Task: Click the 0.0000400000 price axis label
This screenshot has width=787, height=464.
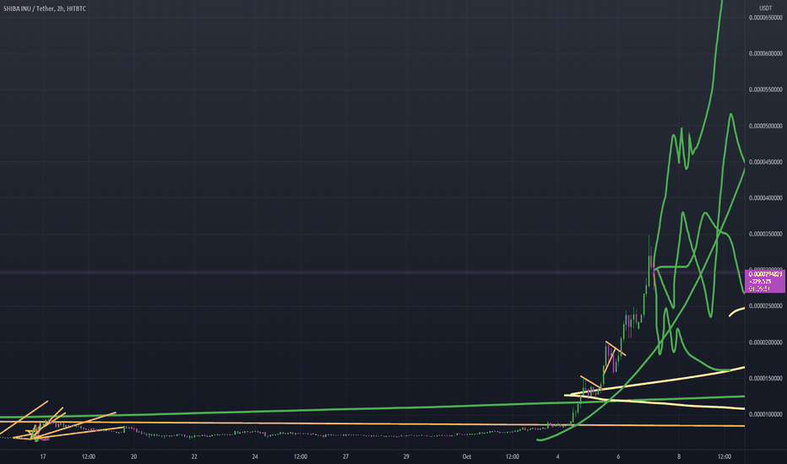Action: pos(765,198)
